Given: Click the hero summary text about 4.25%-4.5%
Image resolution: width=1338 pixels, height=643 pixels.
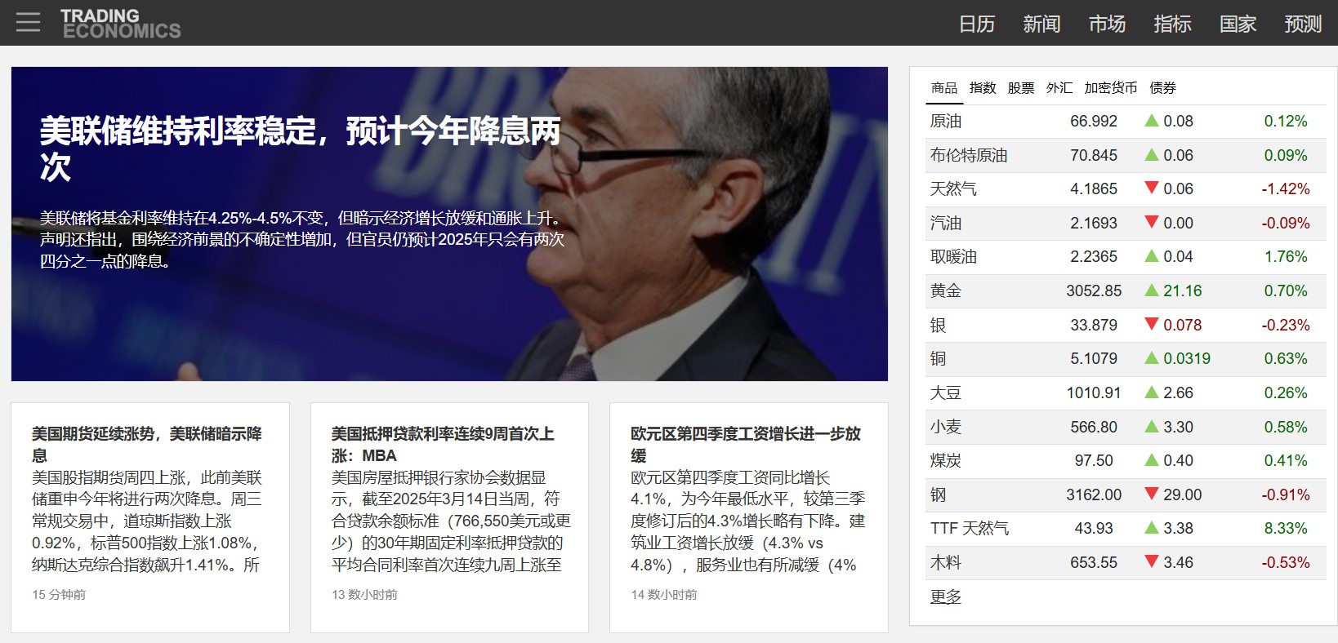Looking at the screenshot, I should pos(302,240).
